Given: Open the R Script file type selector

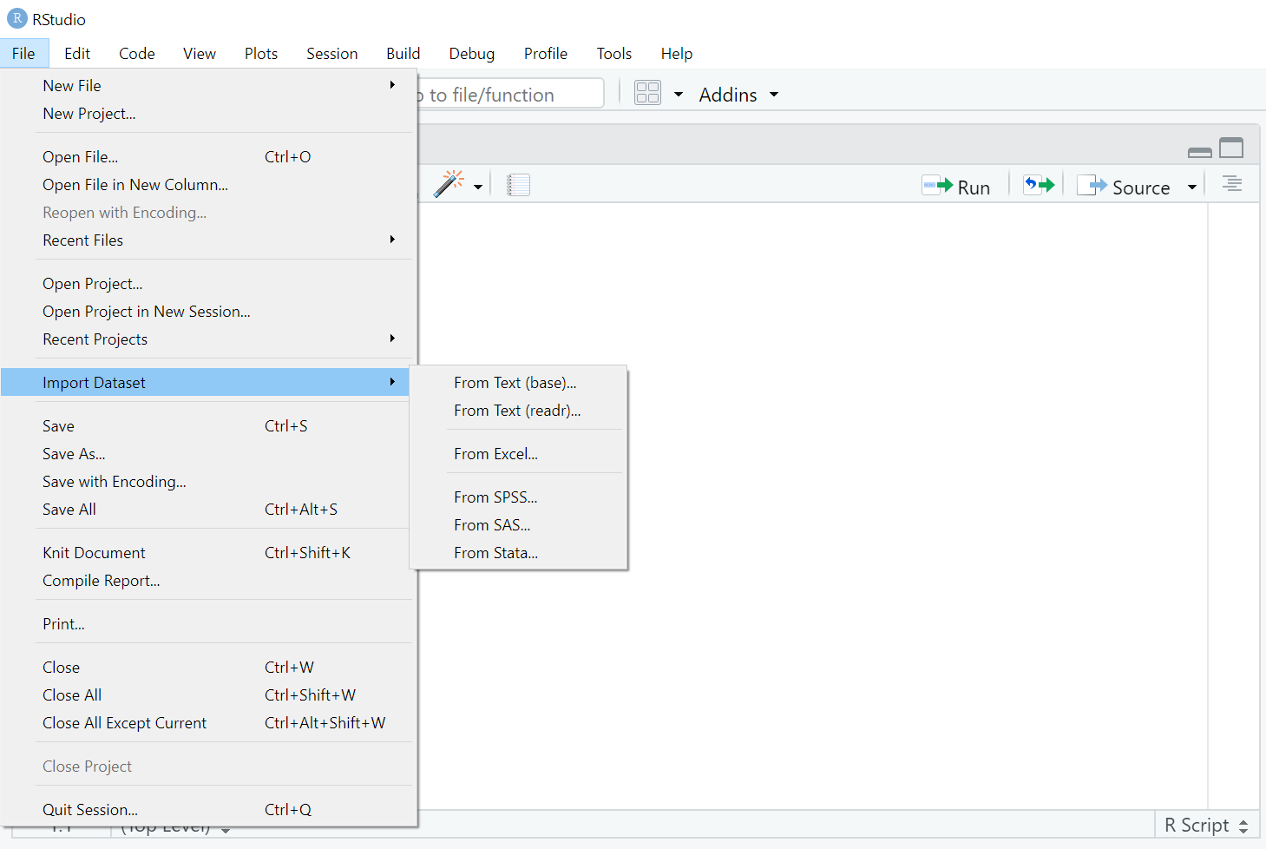Looking at the screenshot, I should point(1207,825).
